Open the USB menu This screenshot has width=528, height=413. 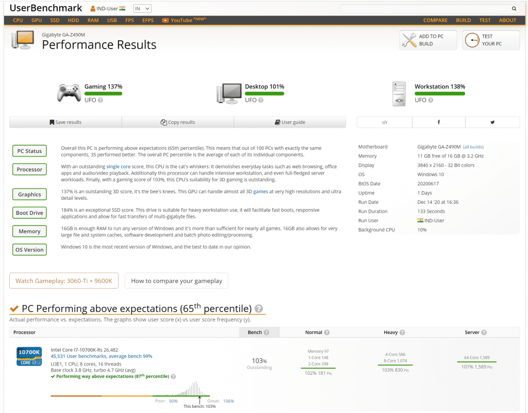pos(112,20)
